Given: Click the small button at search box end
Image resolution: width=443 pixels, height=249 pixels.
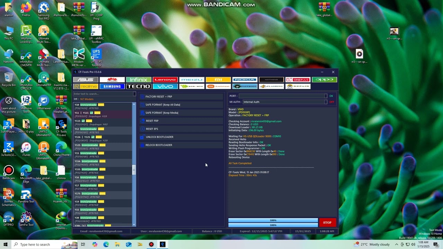Looking at the screenshot, I should 135,94.
